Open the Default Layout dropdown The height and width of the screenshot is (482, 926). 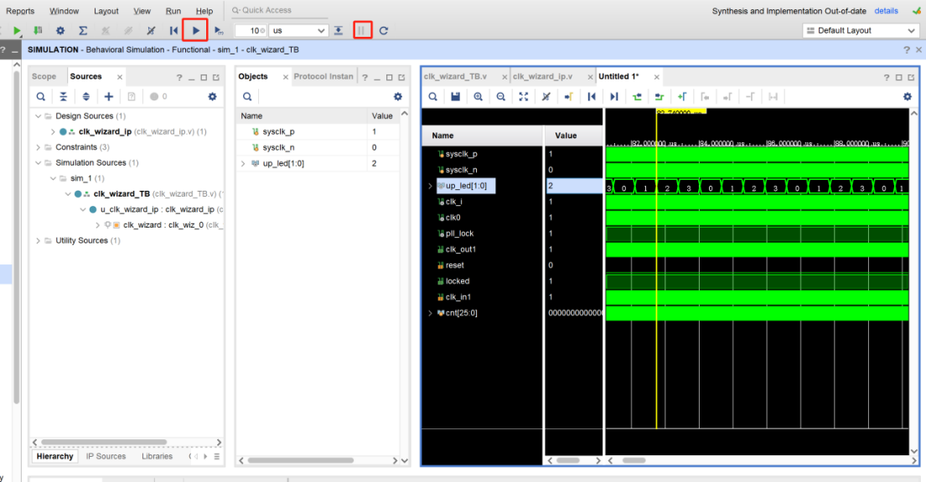(x=861, y=31)
